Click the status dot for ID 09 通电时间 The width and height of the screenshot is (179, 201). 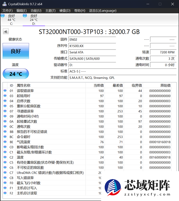[5, 116]
